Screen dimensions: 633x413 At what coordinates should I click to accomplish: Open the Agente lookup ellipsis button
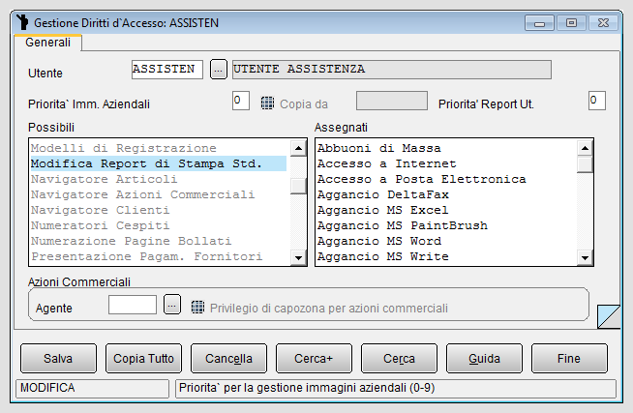point(172,305)
